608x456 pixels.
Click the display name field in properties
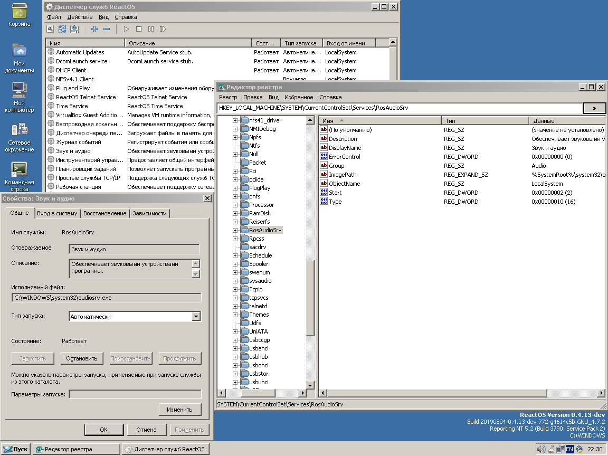tap(134, 249)
